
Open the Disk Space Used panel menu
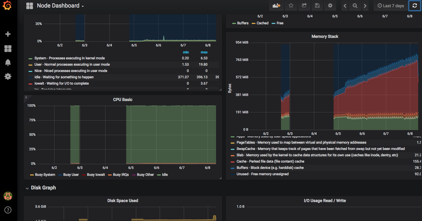(x=123, y=200)
